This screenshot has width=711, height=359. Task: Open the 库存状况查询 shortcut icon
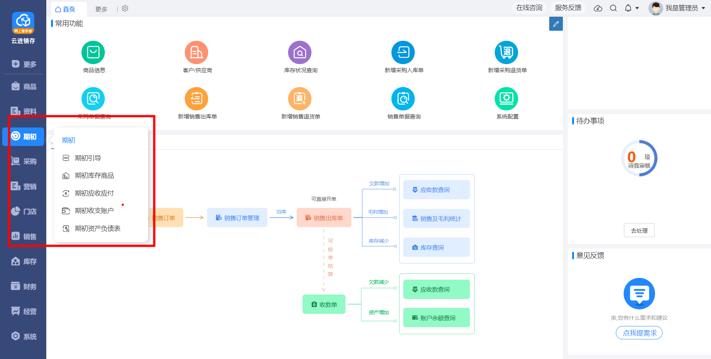pyautogui.click(x=300, y=52)
